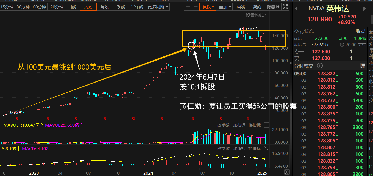Click the double-arrow icon at chart bottom-right
This screenshot has height=176, width=373.
pyautogui.click(x=287, y=172)
